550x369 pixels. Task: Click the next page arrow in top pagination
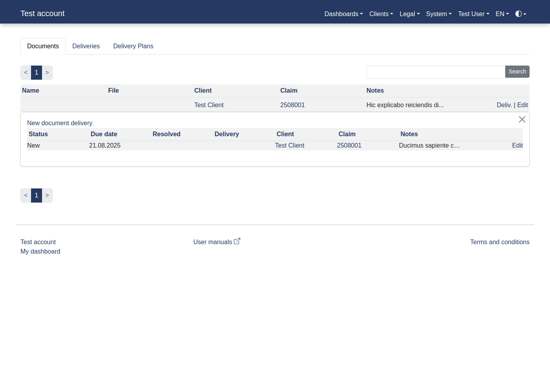(x=47, y=73)
